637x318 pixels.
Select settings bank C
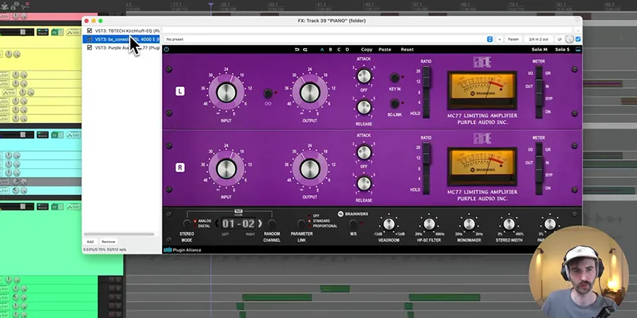pos(339,49)
